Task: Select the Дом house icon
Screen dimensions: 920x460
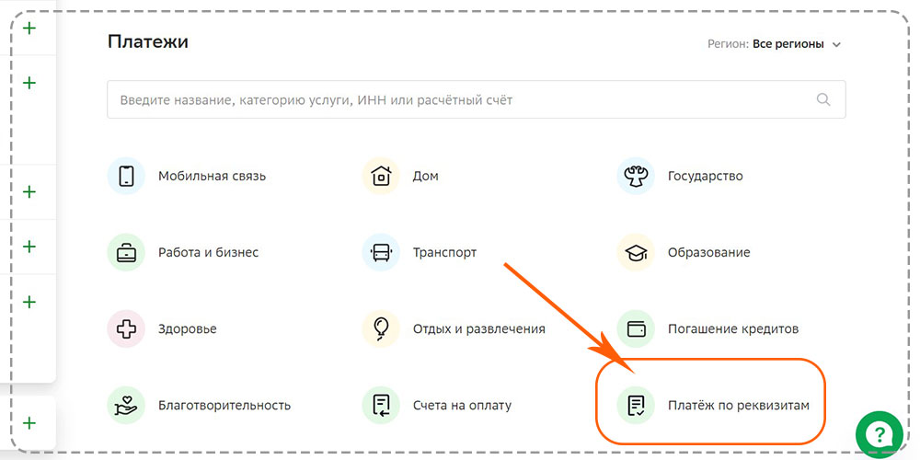Action: pos(381,176)
